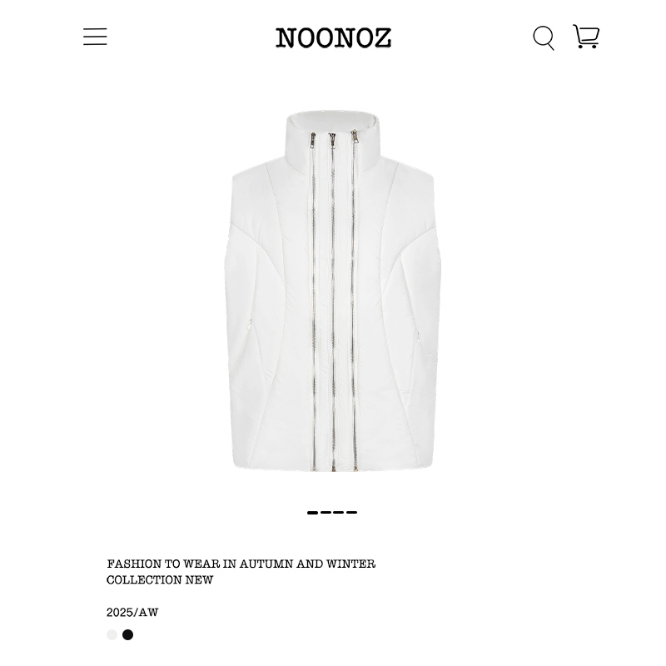Screen dimensions: 666x666
Task: View the shopping cart
Action: [586, 36]
